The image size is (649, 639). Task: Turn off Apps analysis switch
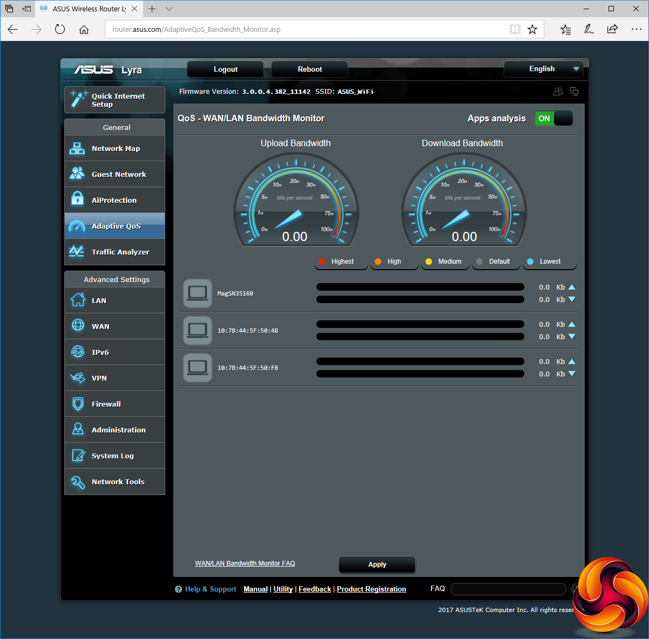pyautogui.click(x=553, y=118)
